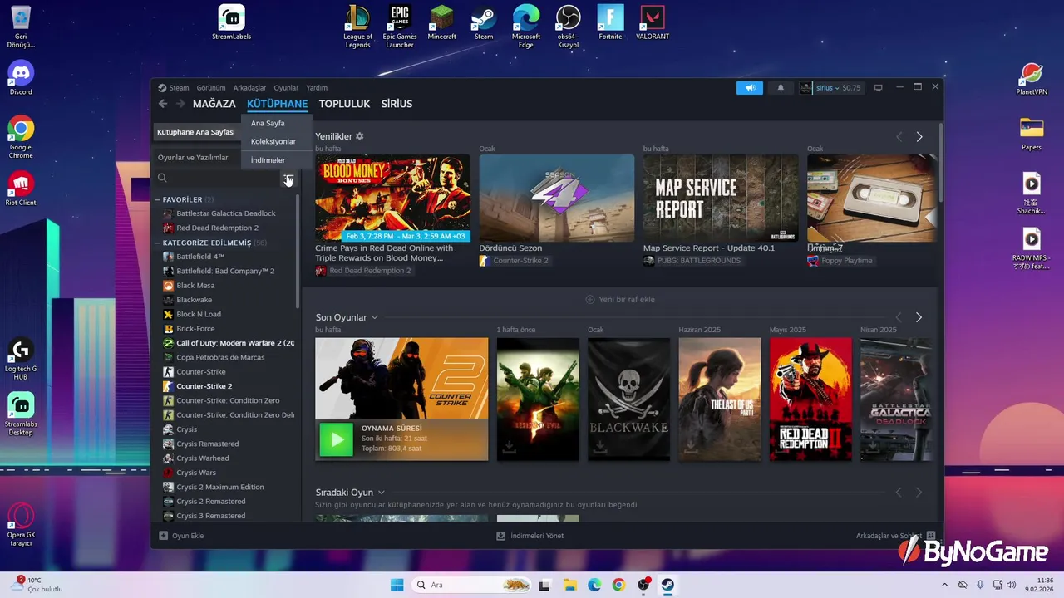Collapse the FAVORİLER category
The image size is (1064, 598).
tap(158, 200)
